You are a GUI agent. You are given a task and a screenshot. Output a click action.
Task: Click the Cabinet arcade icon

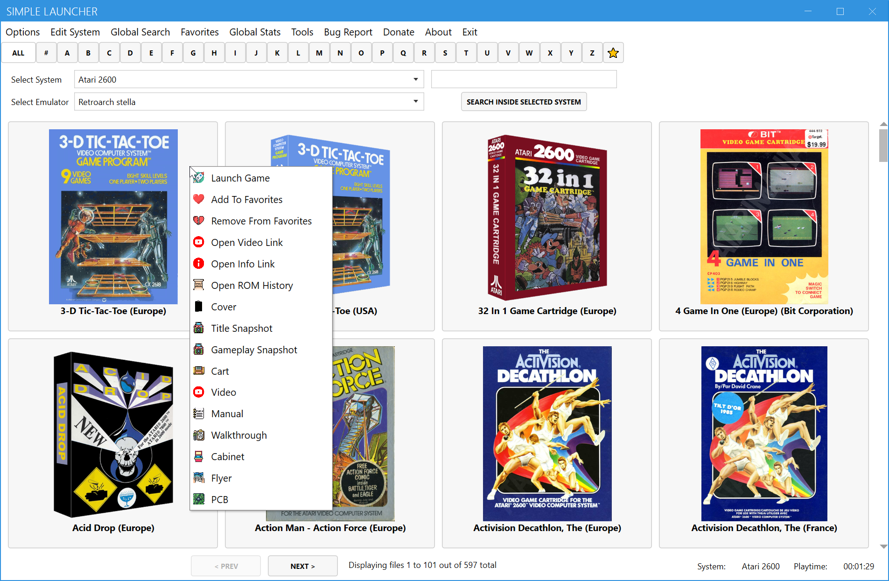tap(199, 456)
